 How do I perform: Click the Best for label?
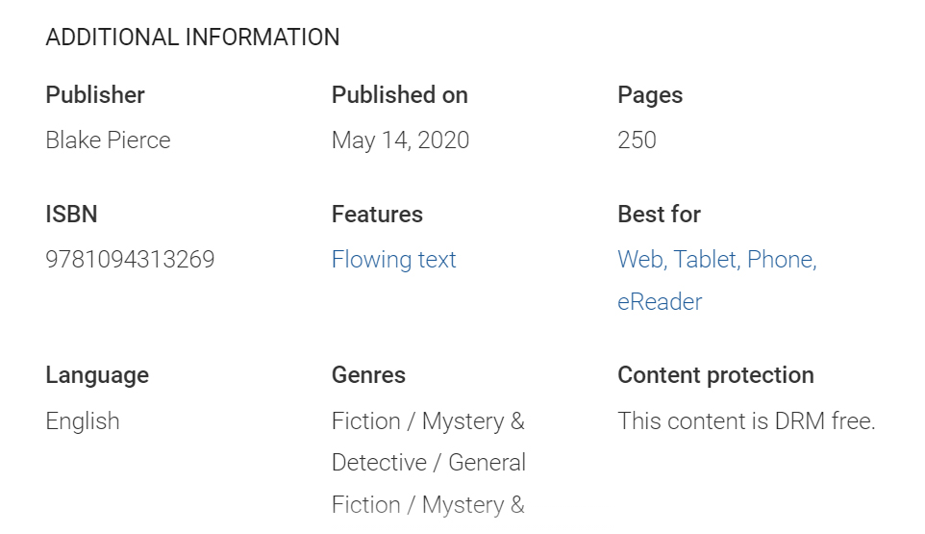coord(659,214)
